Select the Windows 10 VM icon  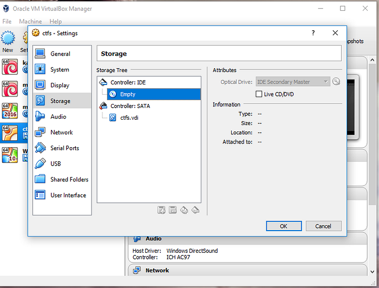[x=10, y=155]
